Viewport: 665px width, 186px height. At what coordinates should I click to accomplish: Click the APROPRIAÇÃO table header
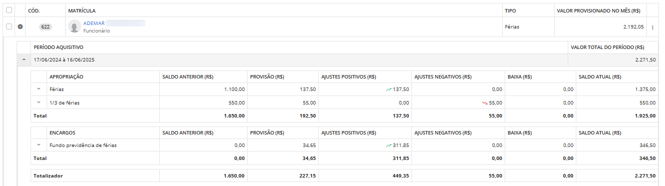pos(66,77)
